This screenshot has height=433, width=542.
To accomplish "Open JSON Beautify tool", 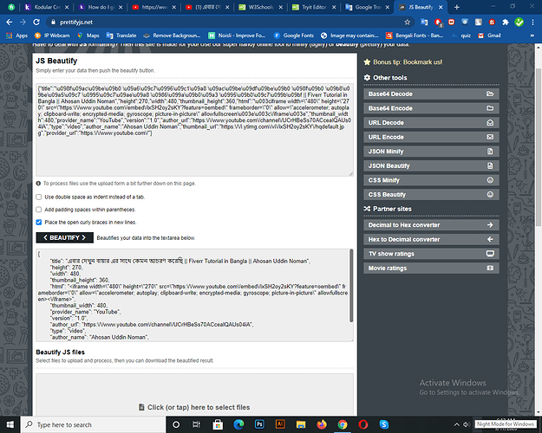I will tap(431, 165).
